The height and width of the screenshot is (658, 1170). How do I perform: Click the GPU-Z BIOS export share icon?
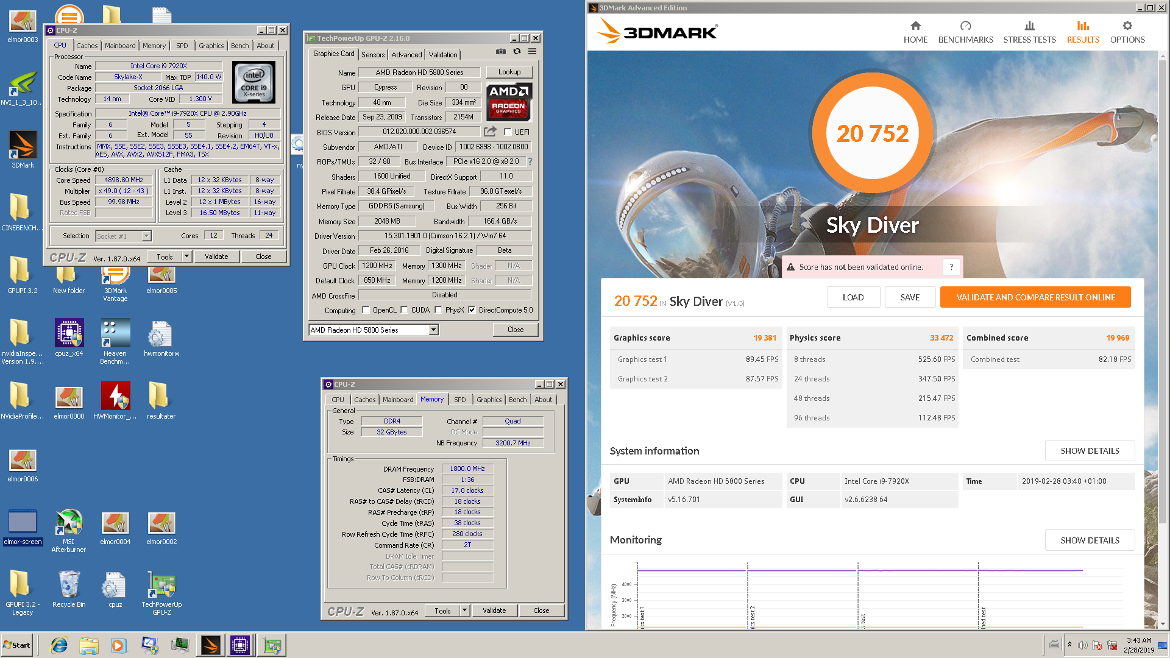click(x=490, y=132)
